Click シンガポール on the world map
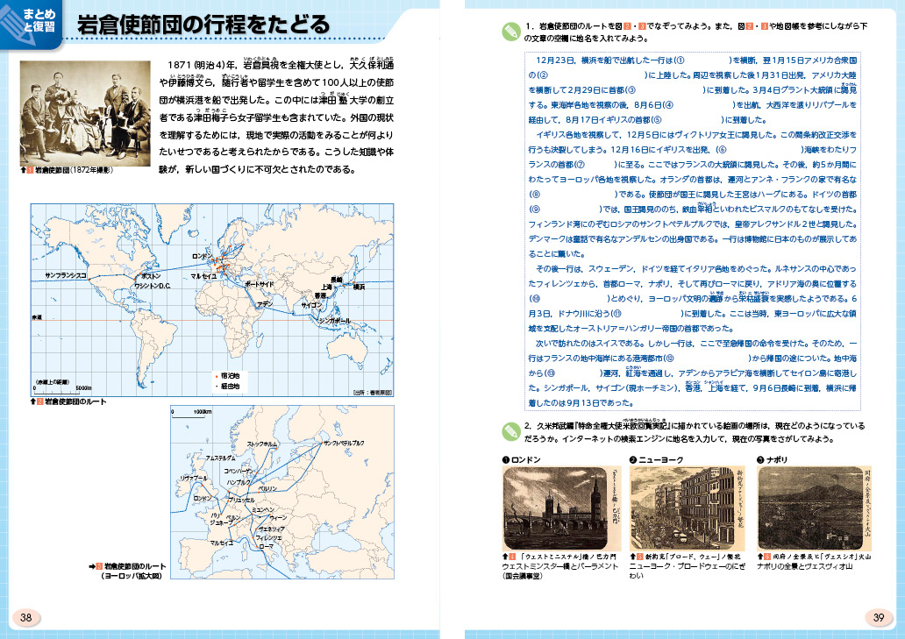Image resolution: width=905 pixels, height=639 pixels. (x=335, y=321)
